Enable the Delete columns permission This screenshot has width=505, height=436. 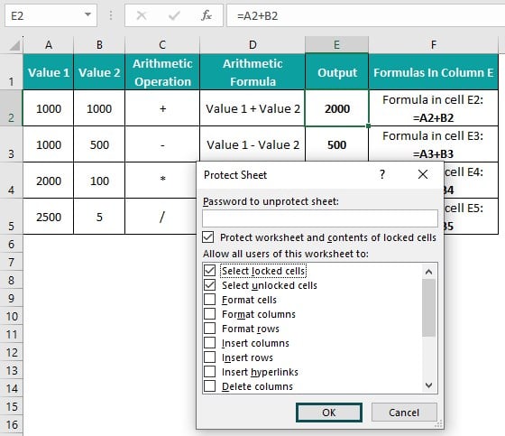(209, 386)
